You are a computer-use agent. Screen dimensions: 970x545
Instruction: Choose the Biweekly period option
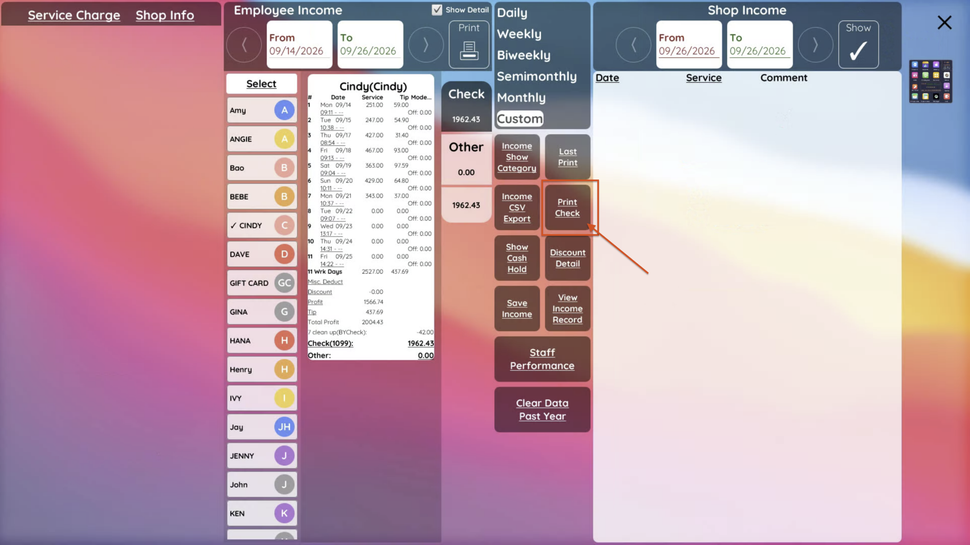click(x=524, y=55)
